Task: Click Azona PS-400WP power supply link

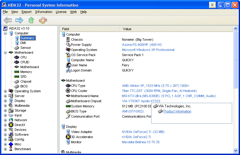Action: [x=142, y=45]
